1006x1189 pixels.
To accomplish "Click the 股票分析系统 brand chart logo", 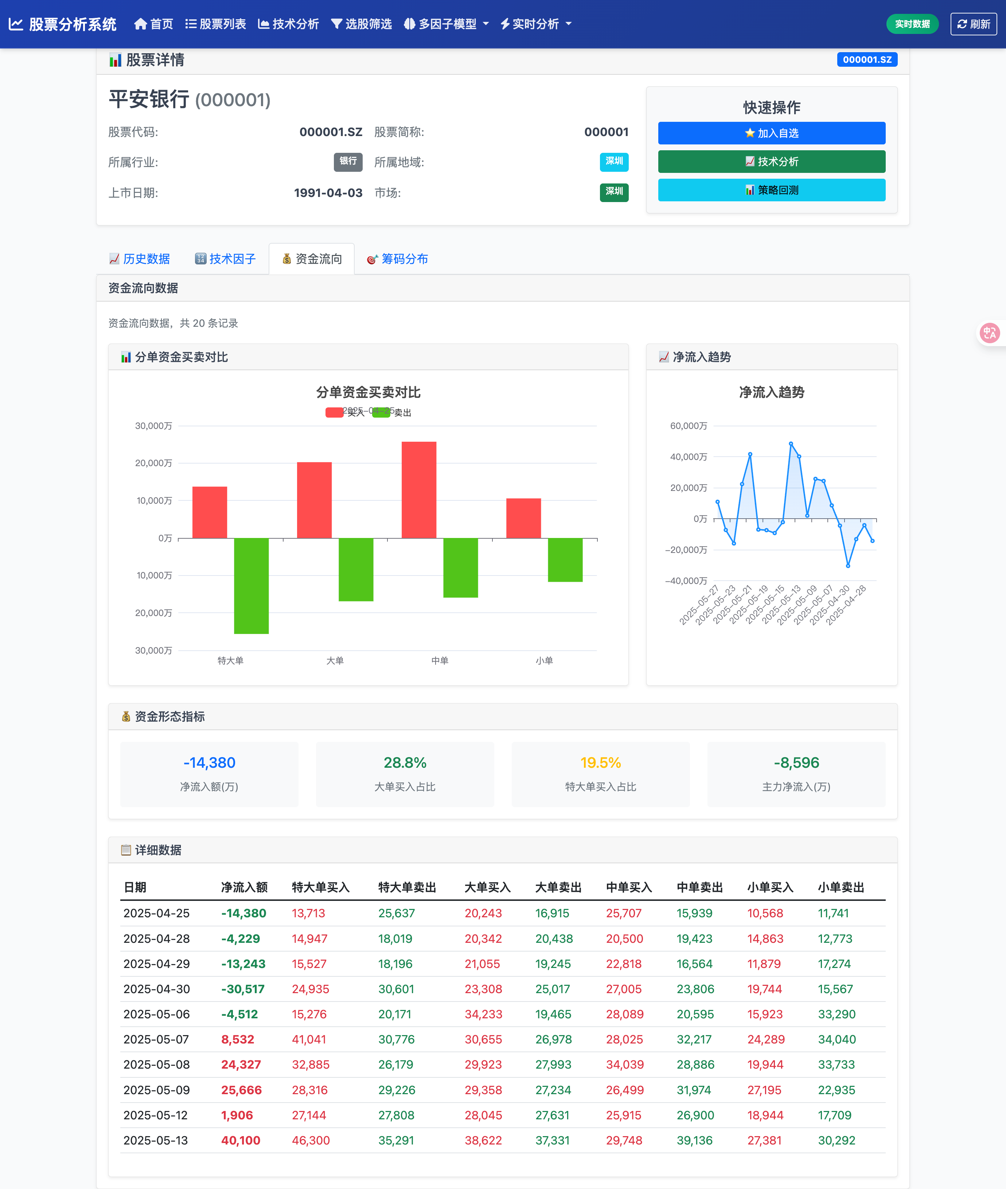I will pyautogui.click(x=15, y=24).
